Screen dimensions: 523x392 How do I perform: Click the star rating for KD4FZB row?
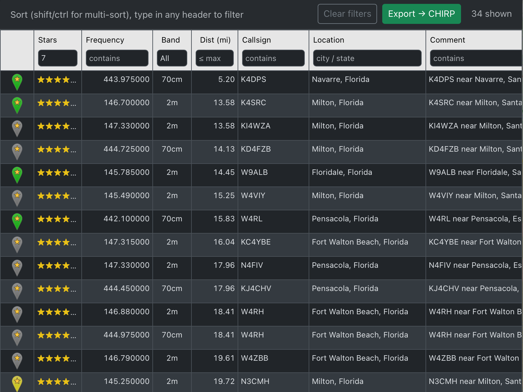[57, 149]
